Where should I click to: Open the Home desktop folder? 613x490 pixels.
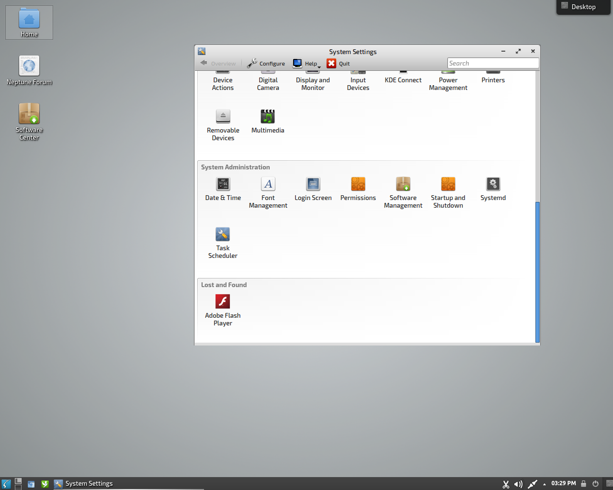29,22
